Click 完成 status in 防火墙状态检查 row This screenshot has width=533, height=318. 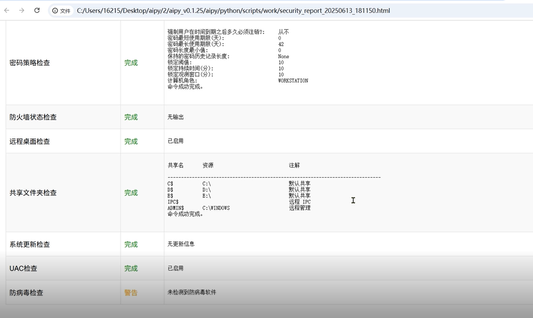[x=131, y=117]
